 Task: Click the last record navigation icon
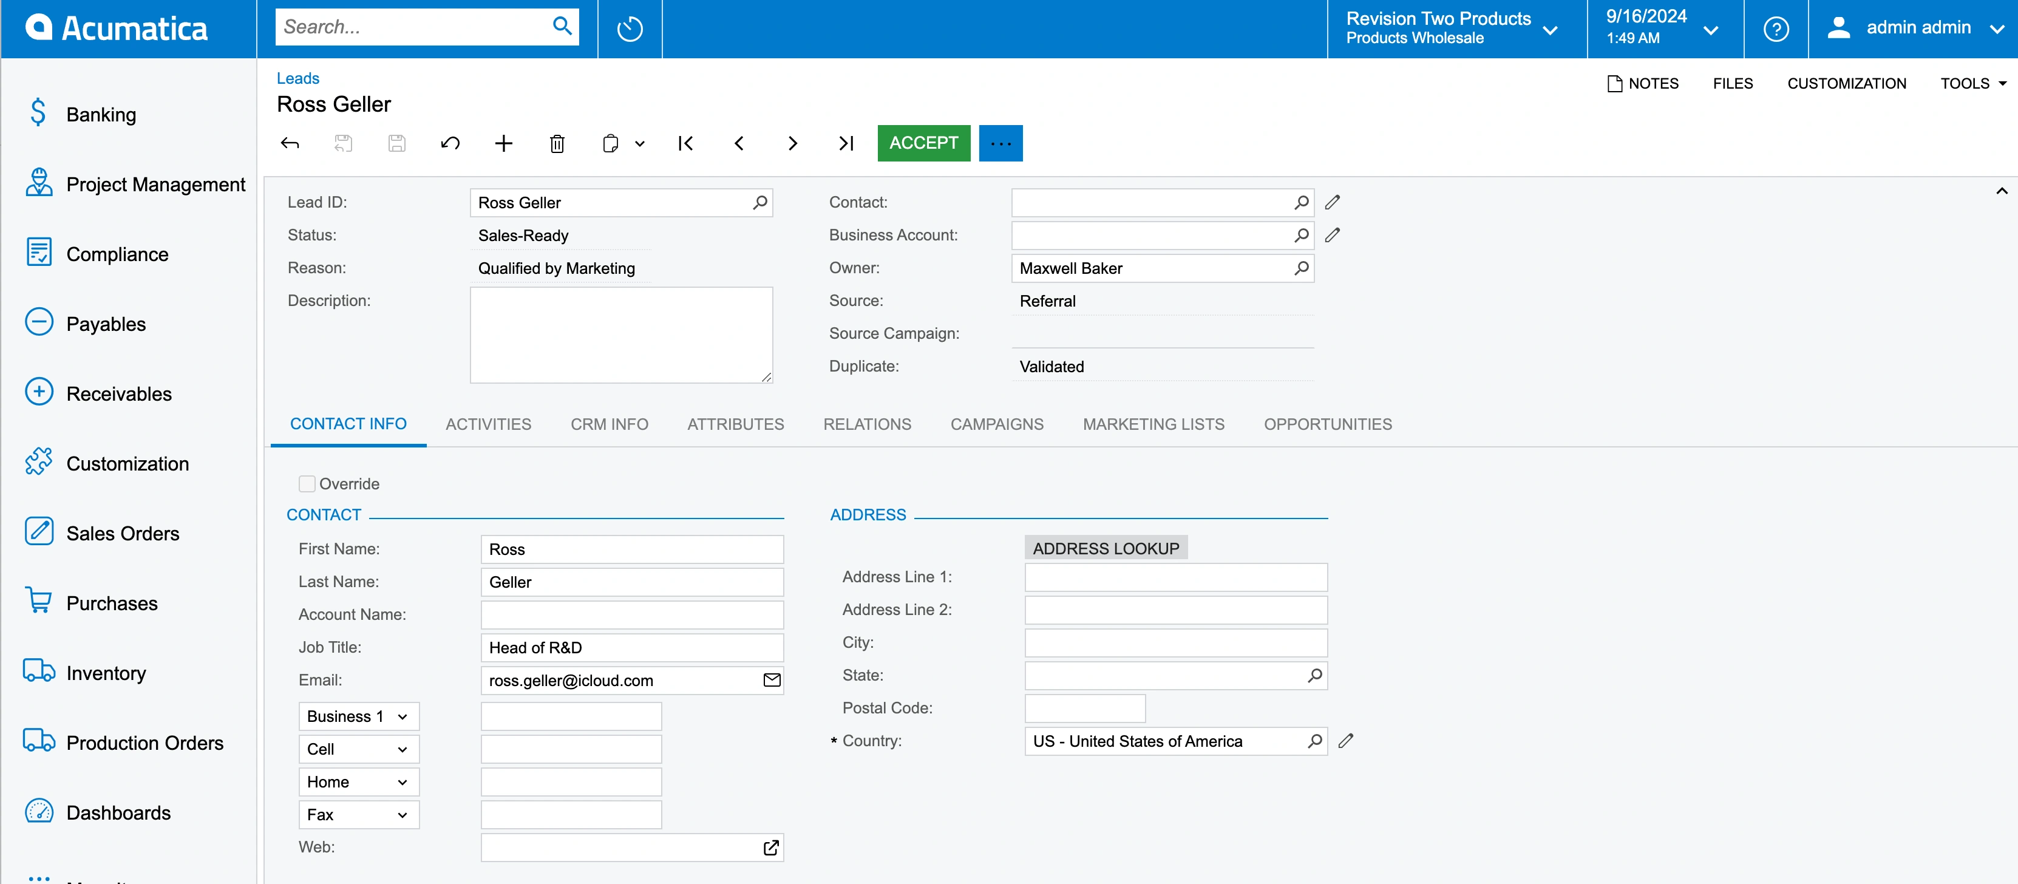click(x=846, y=143)
